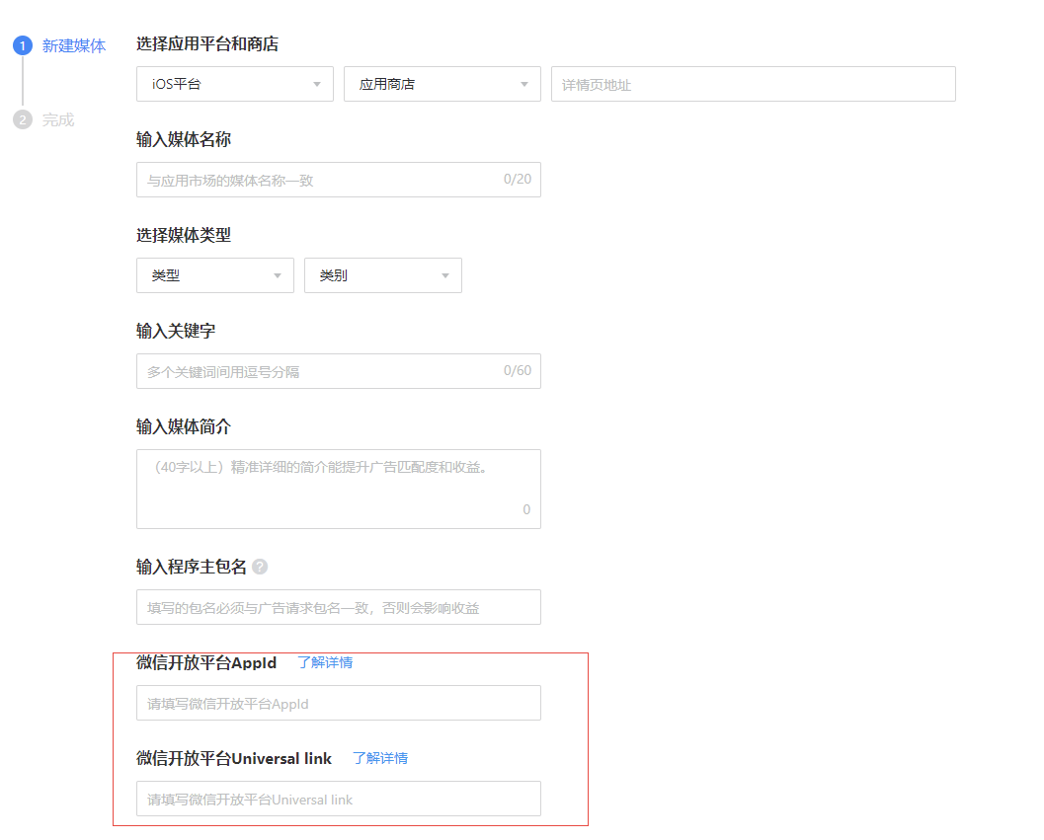Click the 选择应用平台和商店 heading

pos(207,44)
